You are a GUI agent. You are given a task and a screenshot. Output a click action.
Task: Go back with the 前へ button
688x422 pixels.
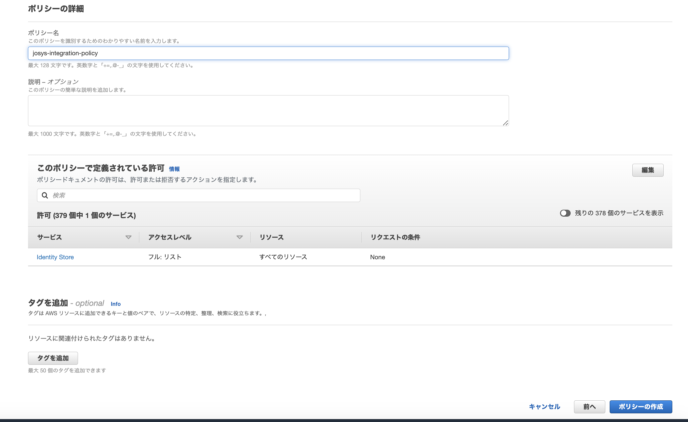(589, 407)
